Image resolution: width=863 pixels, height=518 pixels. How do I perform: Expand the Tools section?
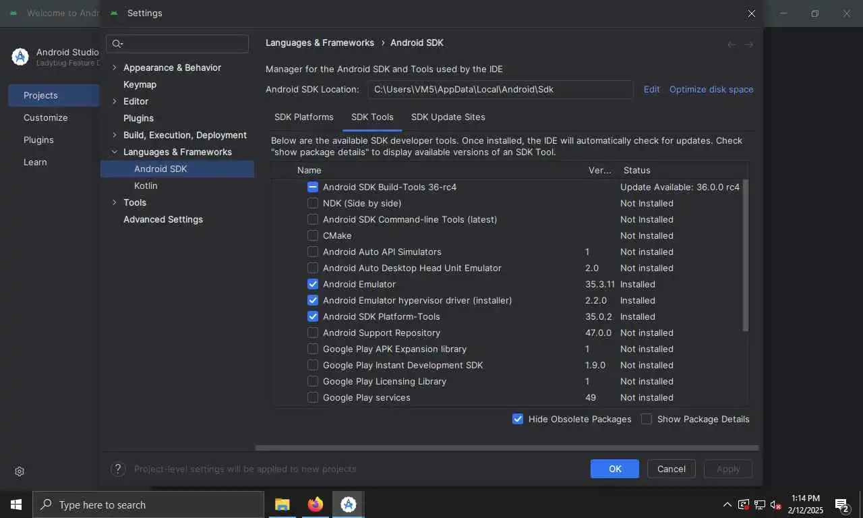[114, 202]
